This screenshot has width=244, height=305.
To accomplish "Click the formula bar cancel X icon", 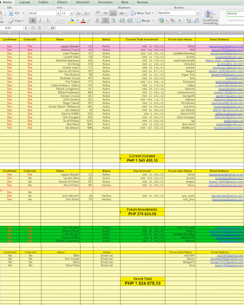I will pyautogui.click(x=33, y=28).
